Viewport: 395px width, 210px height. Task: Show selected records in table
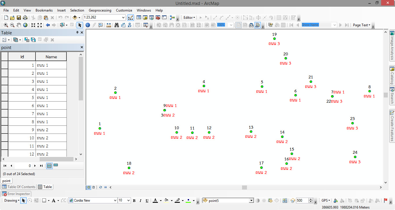click(56, 165)
